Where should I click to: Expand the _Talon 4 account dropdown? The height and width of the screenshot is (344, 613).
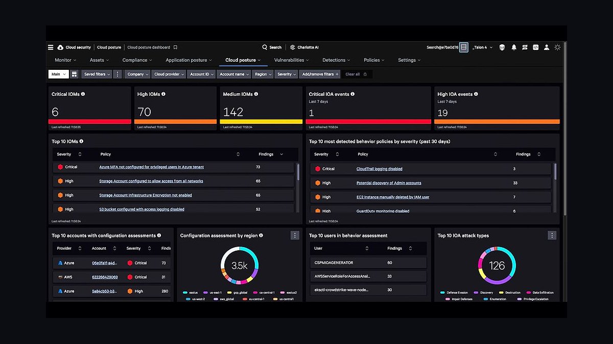pyautogui.click(x=482, y=47)
